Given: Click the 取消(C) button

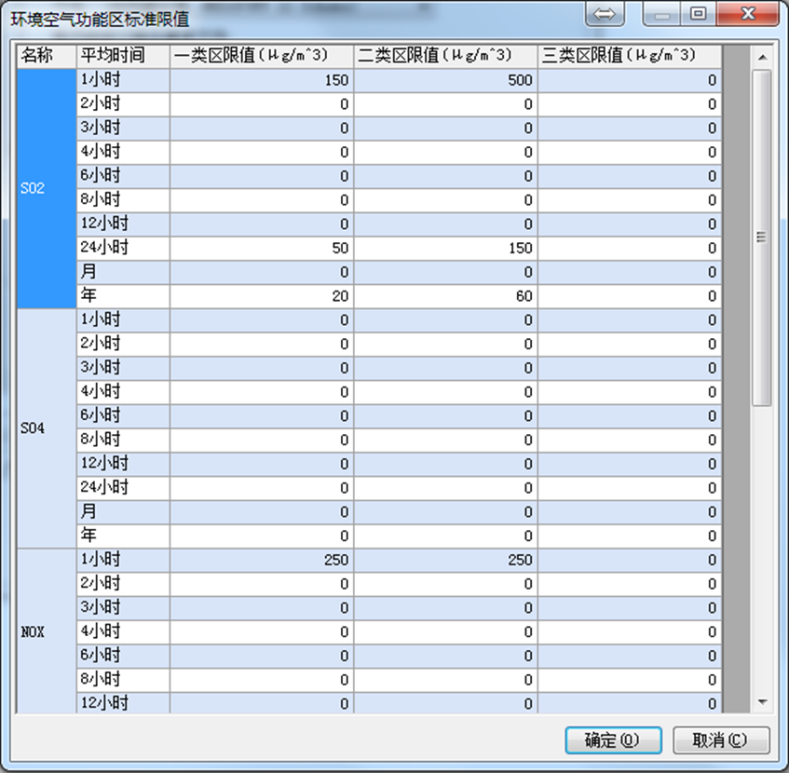Looking at the screenshot, I should click(720, 740).
